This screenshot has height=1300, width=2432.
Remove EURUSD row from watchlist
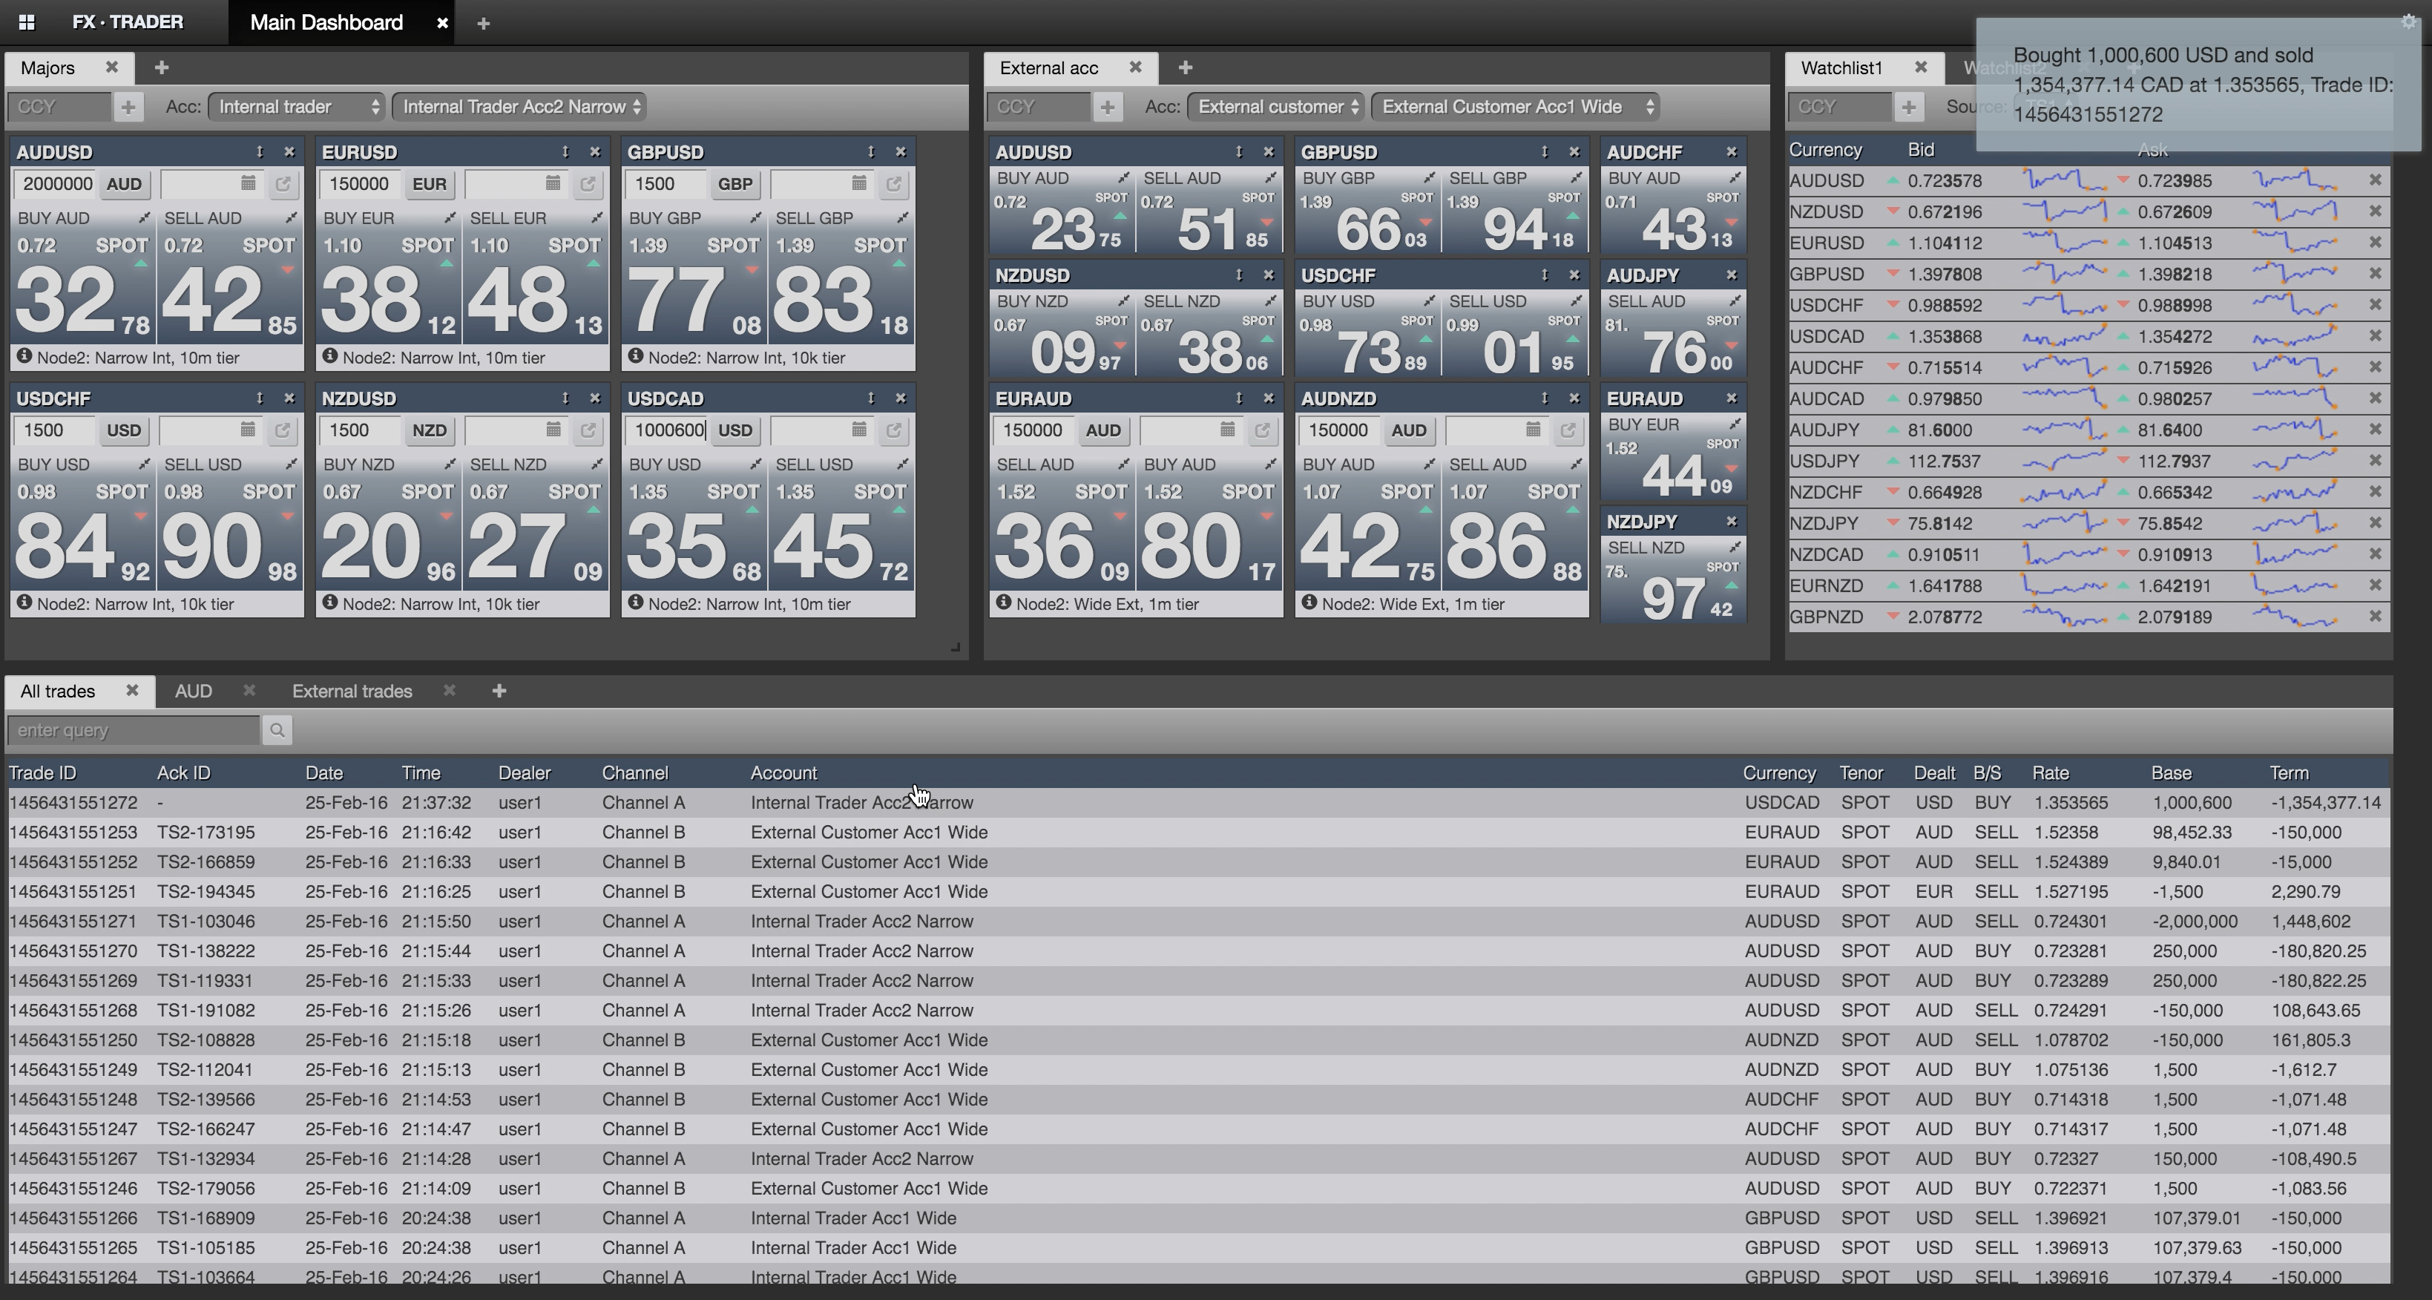point(2374,243)
